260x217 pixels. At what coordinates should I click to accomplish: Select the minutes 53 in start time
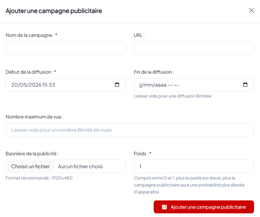52,85
